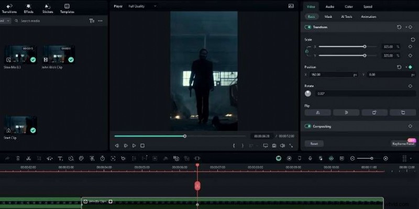Click the render preview play-circle icon

click(289, 159)
